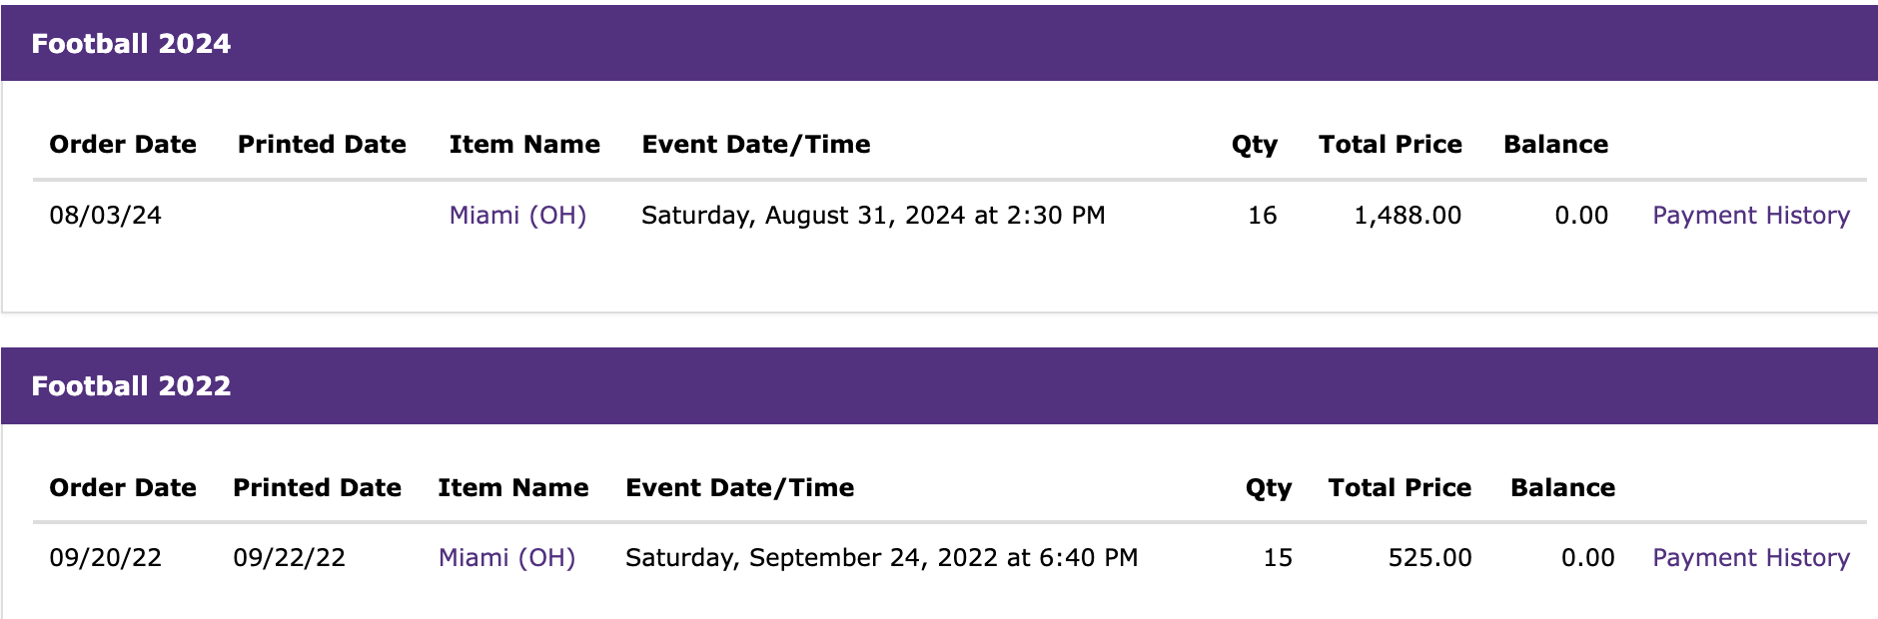
Task: Click the Total Price header in Football 2024
Action: coord(1391,145)
